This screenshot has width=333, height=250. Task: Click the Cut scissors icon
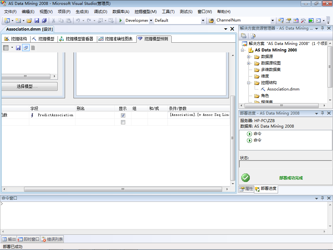[x=54, y=21]
